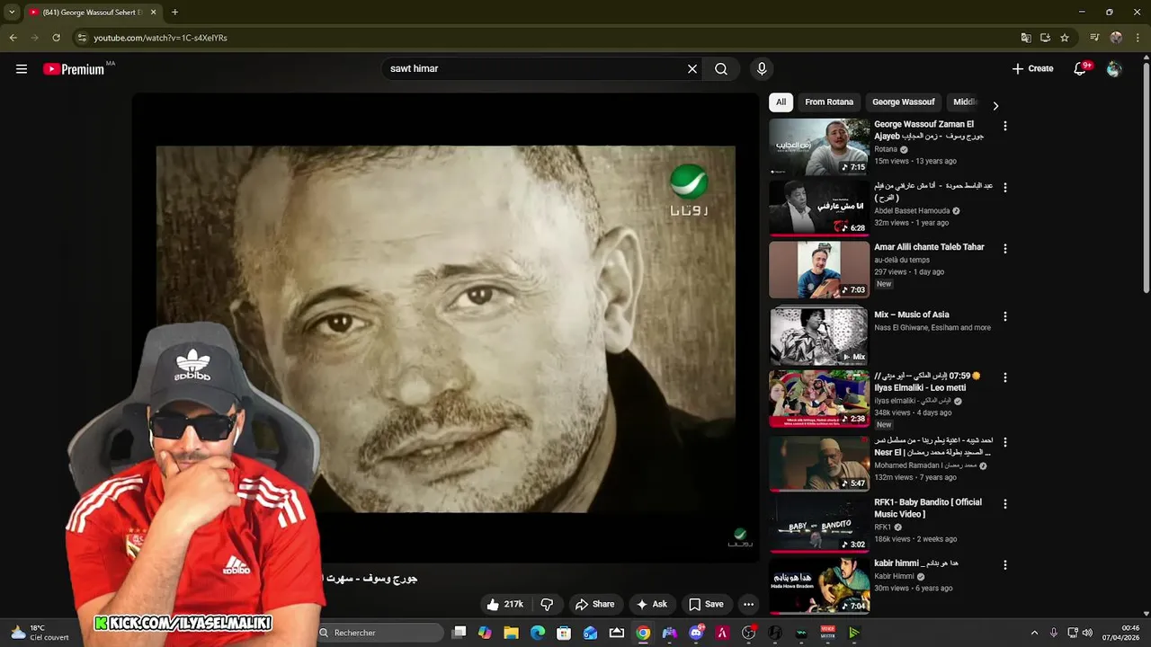Start voice search with microphone

(x=762, y=69)
